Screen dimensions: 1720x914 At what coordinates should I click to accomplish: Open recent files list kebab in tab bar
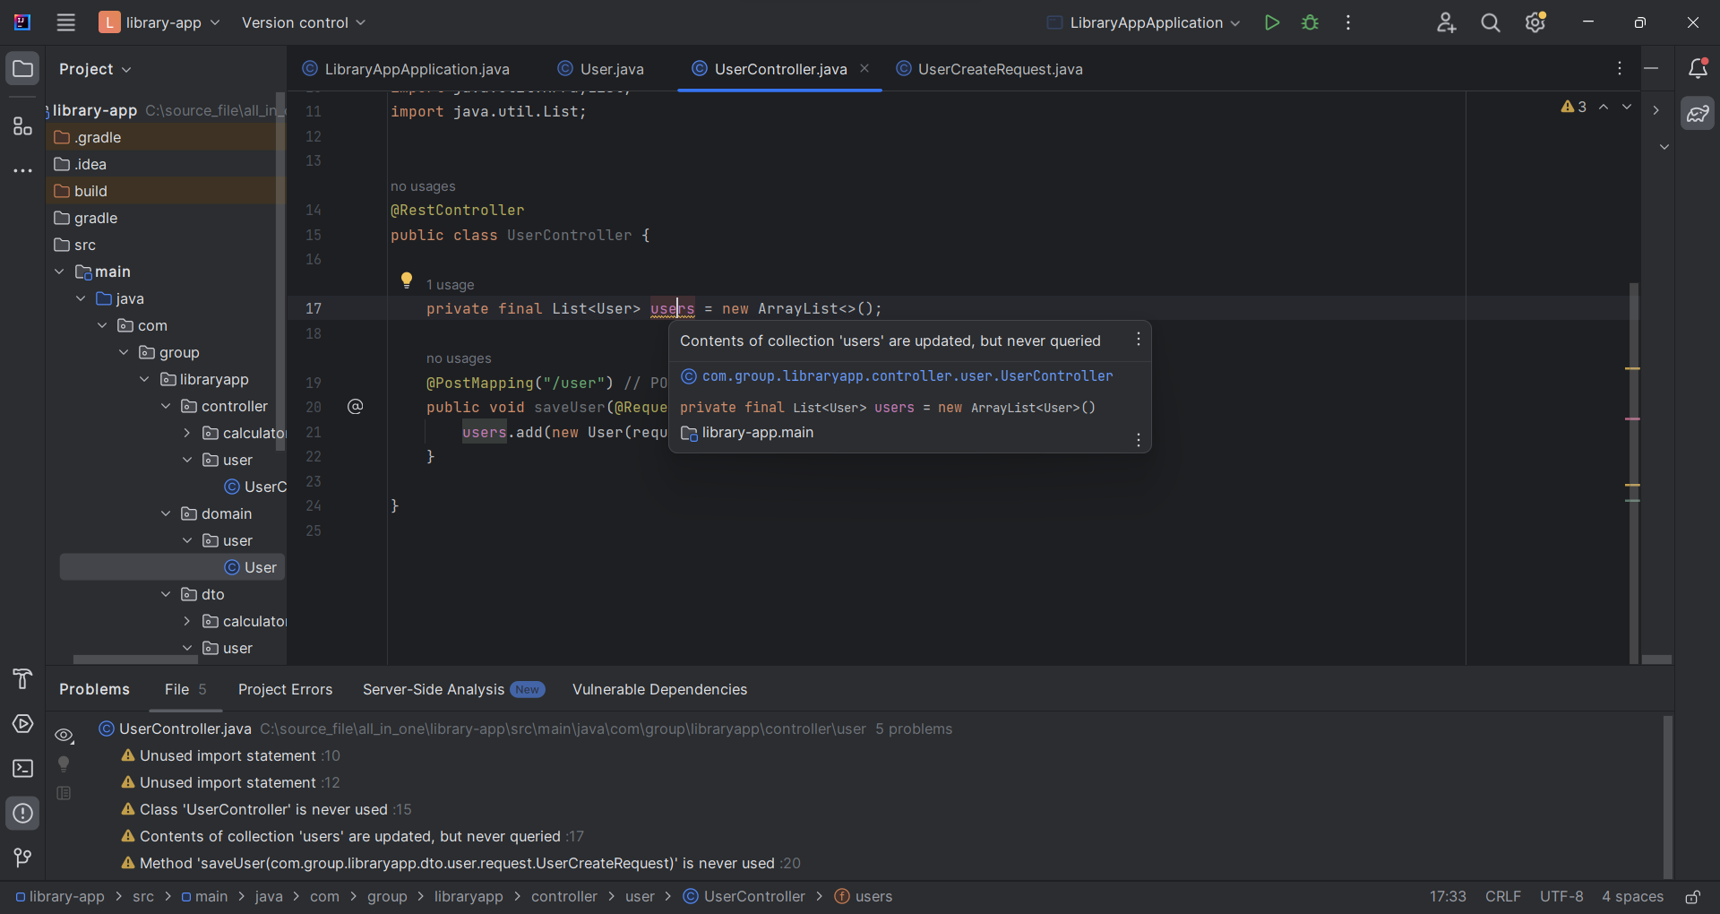(x=1620, y=69)
